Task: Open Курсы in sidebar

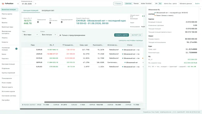Action: point(10,18)
